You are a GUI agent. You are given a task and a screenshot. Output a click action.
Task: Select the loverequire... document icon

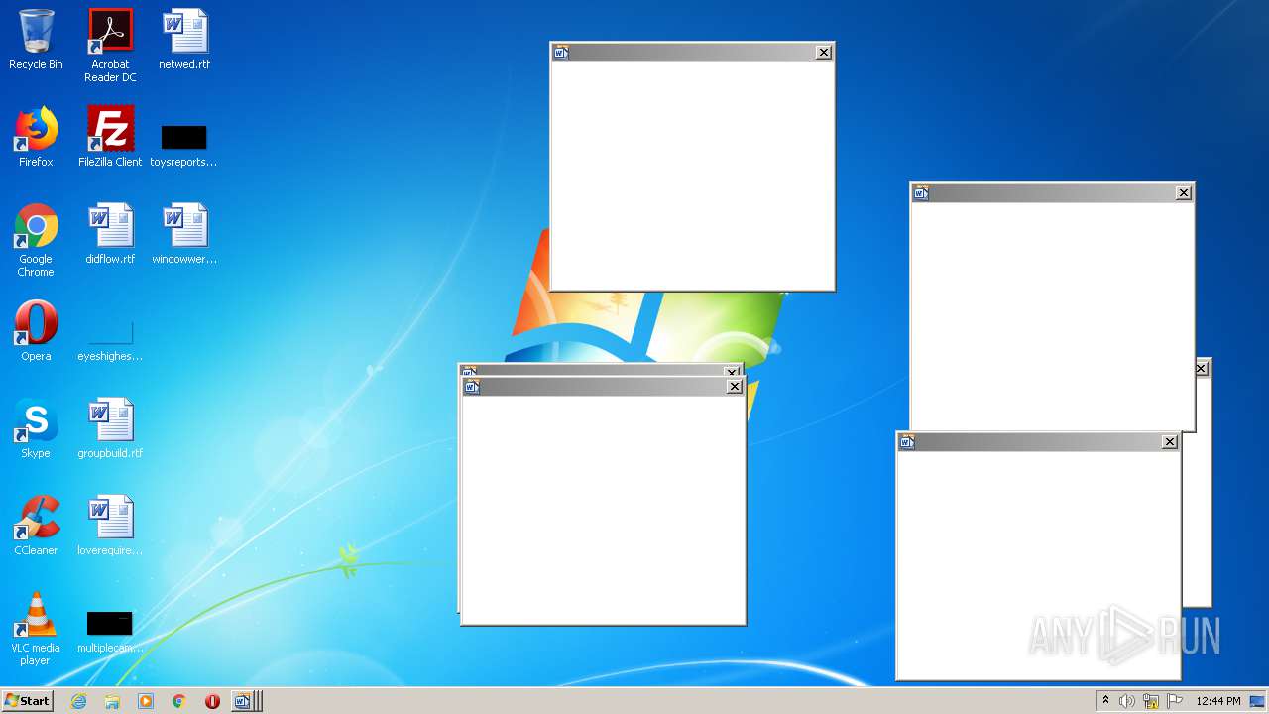pyautogui.click(x=110, y=526)
